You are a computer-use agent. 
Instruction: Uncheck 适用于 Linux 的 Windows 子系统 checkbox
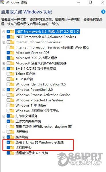8,142
